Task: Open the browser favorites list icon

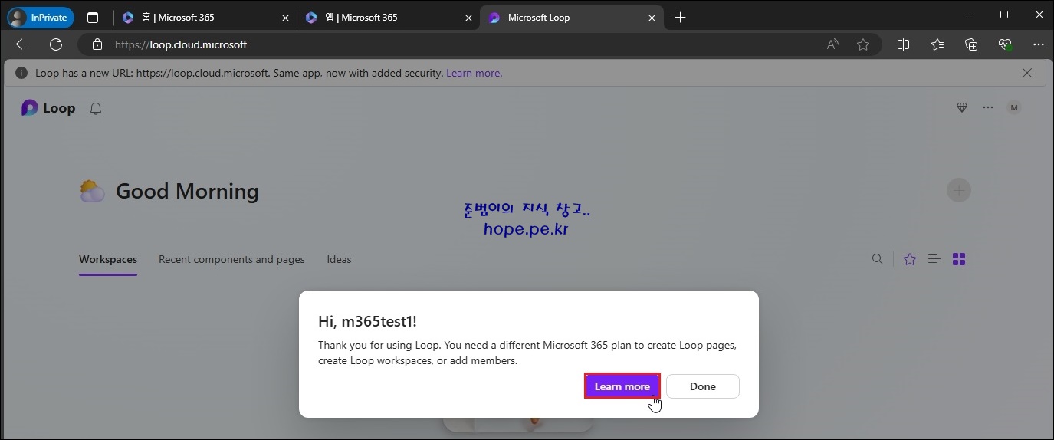Action: coord(937,44)
